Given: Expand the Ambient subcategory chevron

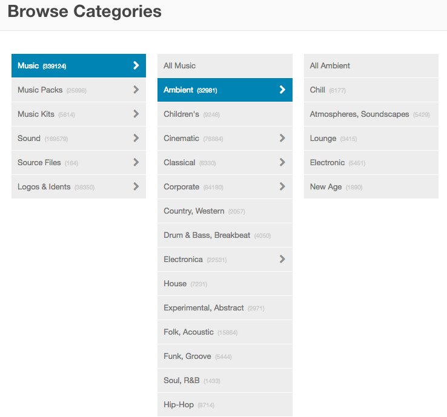Looking at the screenshot, I should tap(282, 90).
